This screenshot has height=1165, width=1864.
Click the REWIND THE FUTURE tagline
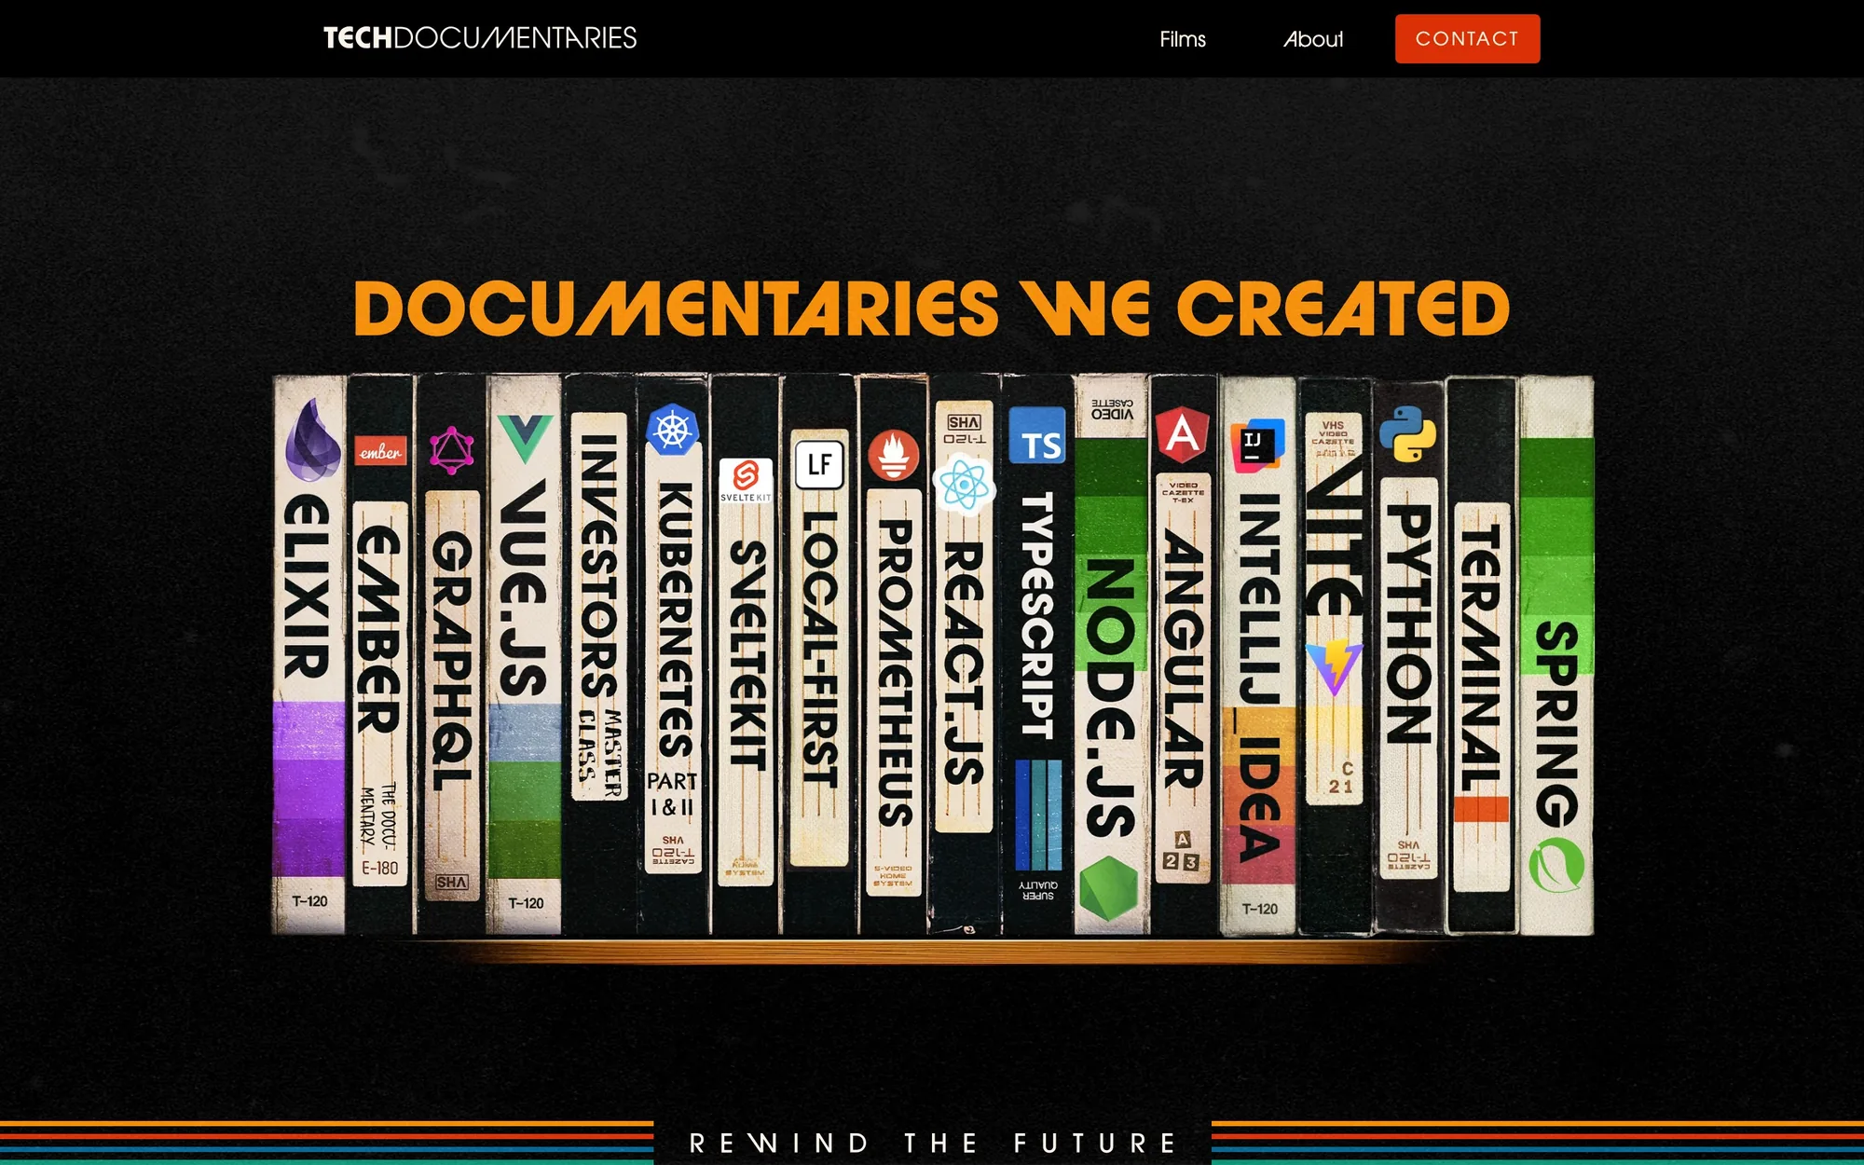pyautogui.click(x=932, y=1143)
